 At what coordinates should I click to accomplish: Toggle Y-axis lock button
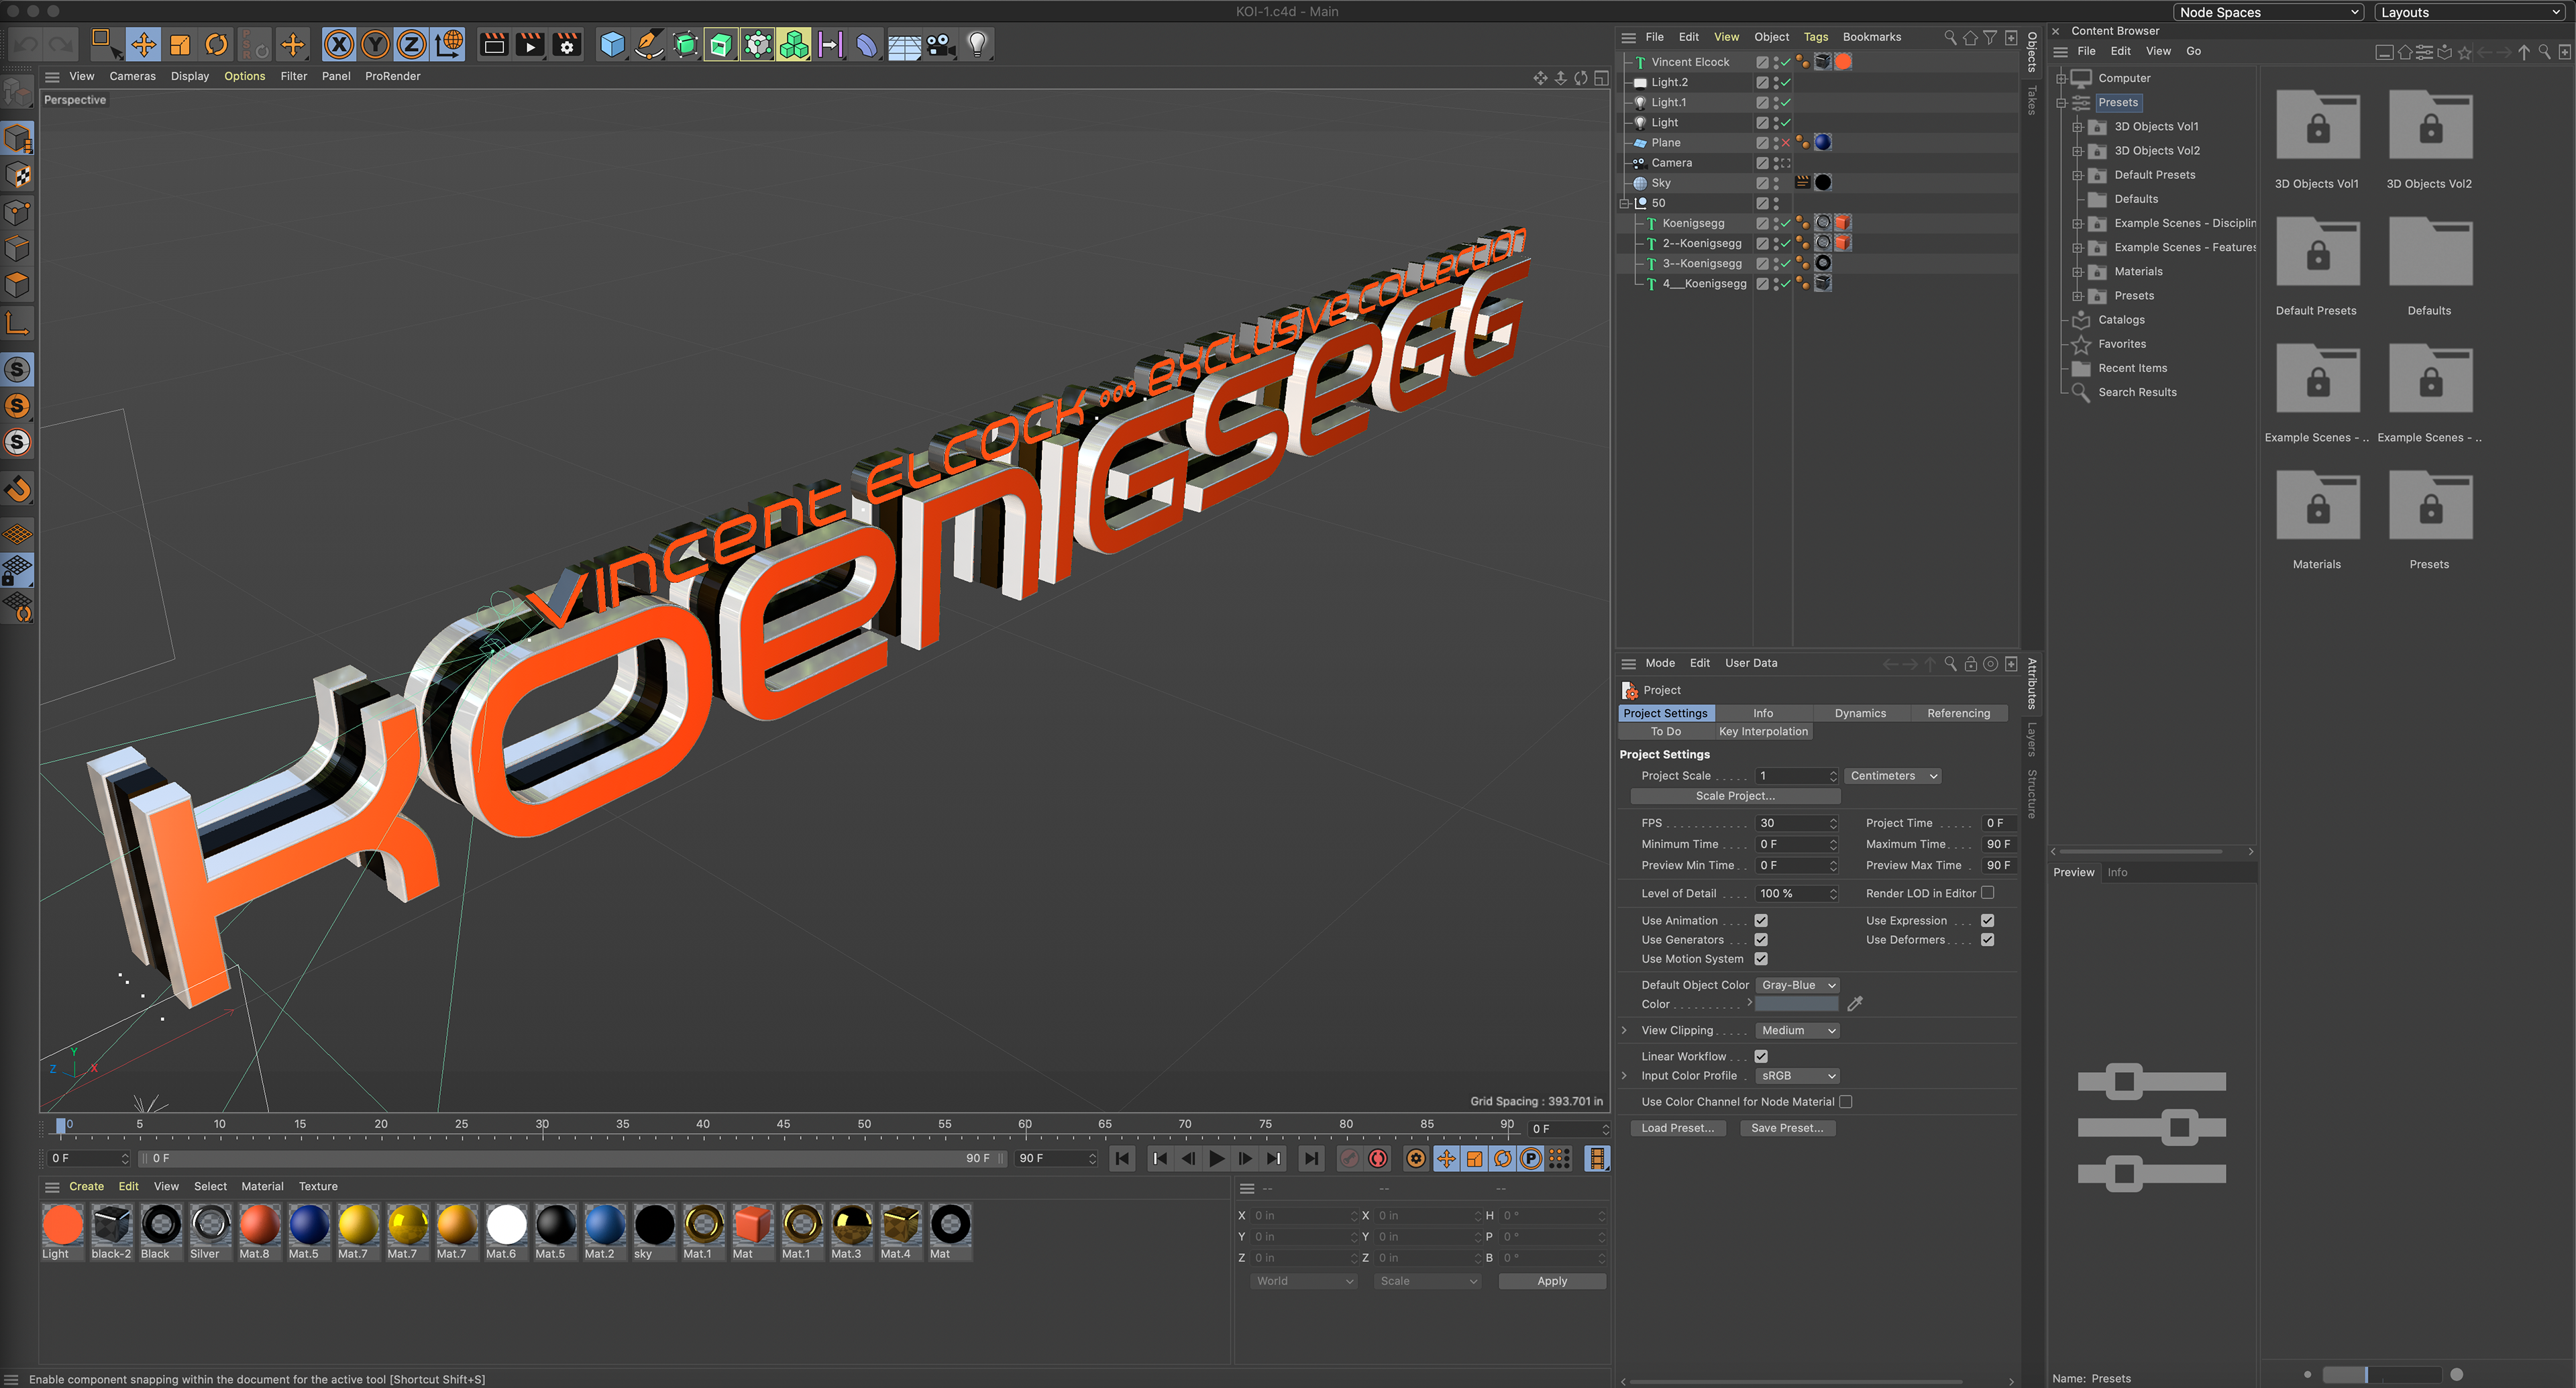pyautogui.click(x=376, y=44)
